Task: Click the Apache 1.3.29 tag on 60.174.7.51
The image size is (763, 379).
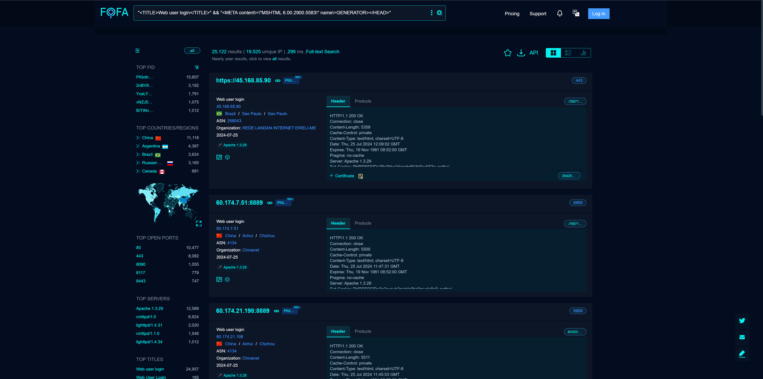Action: pyautogui.click(x=232, y=268)
